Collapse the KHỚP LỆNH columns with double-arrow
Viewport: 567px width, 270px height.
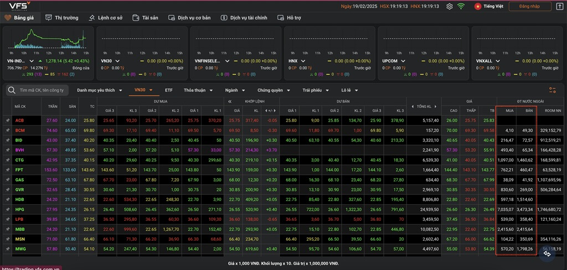[x=230, y=102]
